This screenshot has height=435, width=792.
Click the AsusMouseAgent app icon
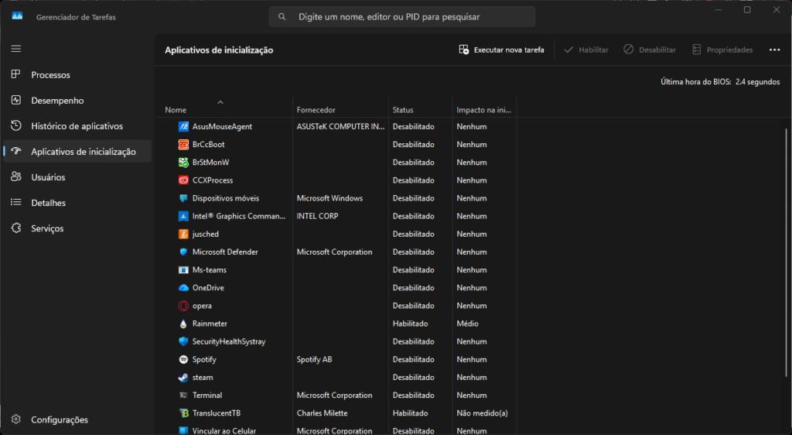(183, 127)
